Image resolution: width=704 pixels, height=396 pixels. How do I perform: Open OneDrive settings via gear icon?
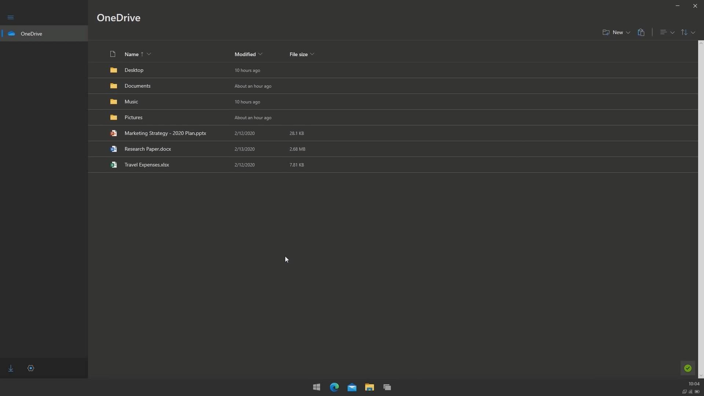[x=31, y=368]
